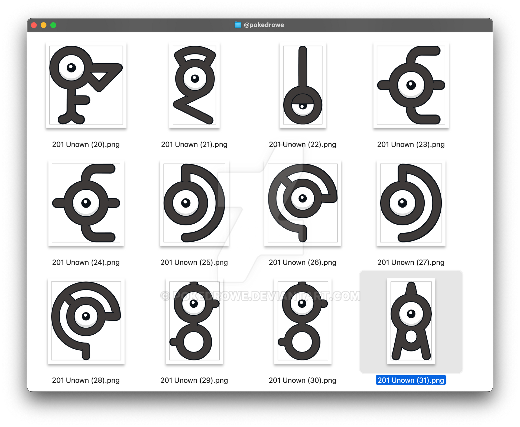Click the file name 201 Unown (28).png
The image size is (520, 427).
(x=86, y=380)
